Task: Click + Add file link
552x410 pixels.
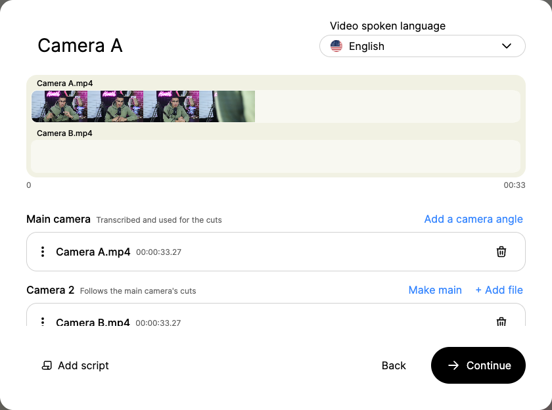Action: tap(499, 290)
